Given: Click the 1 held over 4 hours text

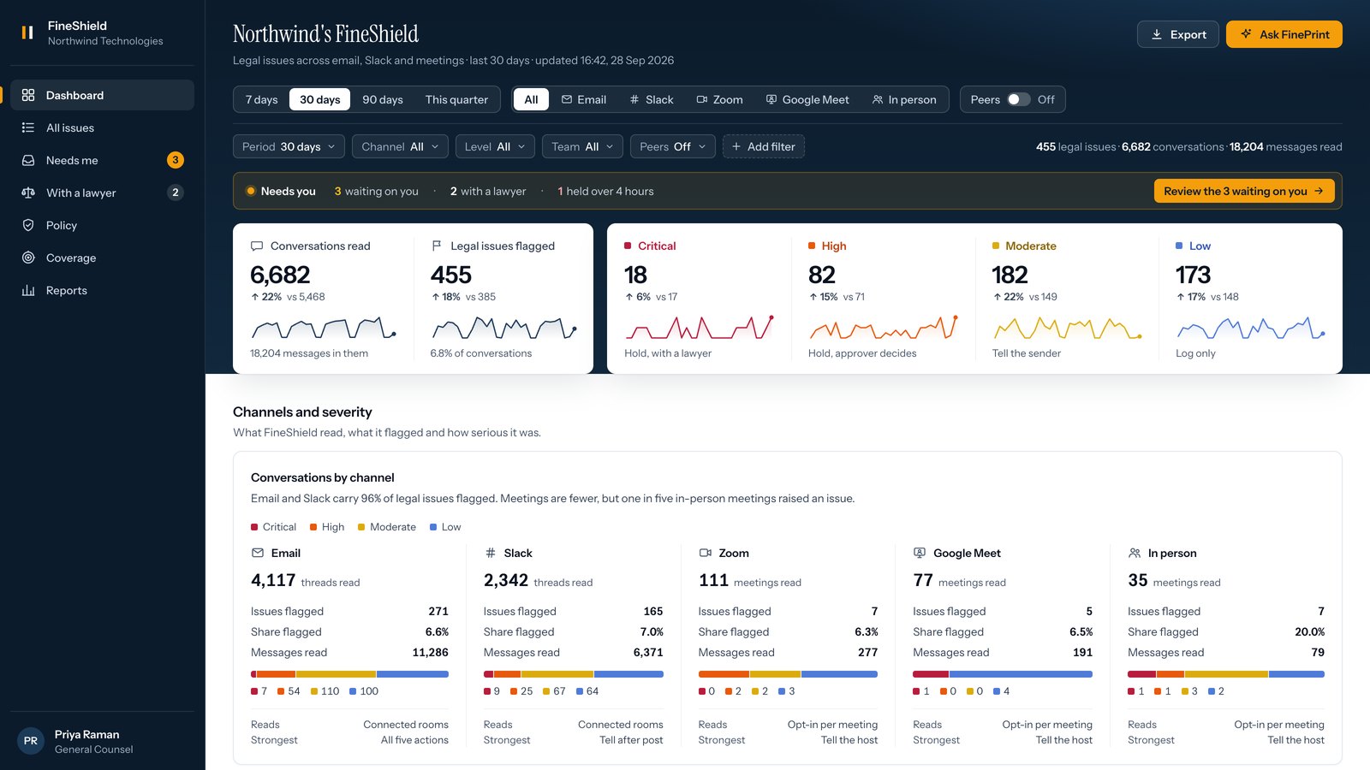Looking at the screenshot, I should [x=605, y=191].
